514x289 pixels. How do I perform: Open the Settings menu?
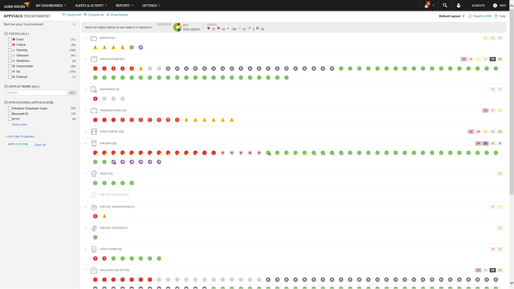151,5
